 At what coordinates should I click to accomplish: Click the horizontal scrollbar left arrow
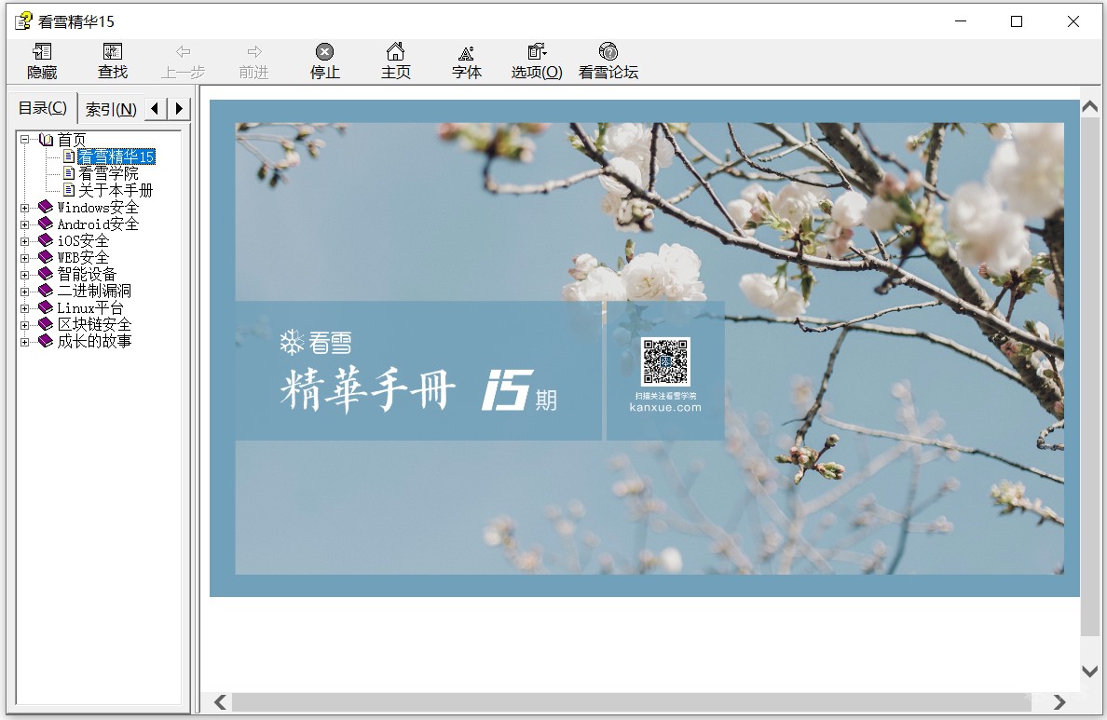pyautogui.click(x=220, y=701)
